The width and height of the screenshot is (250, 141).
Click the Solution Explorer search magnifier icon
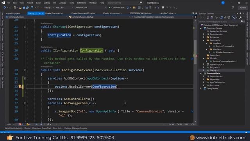[241, 22]
